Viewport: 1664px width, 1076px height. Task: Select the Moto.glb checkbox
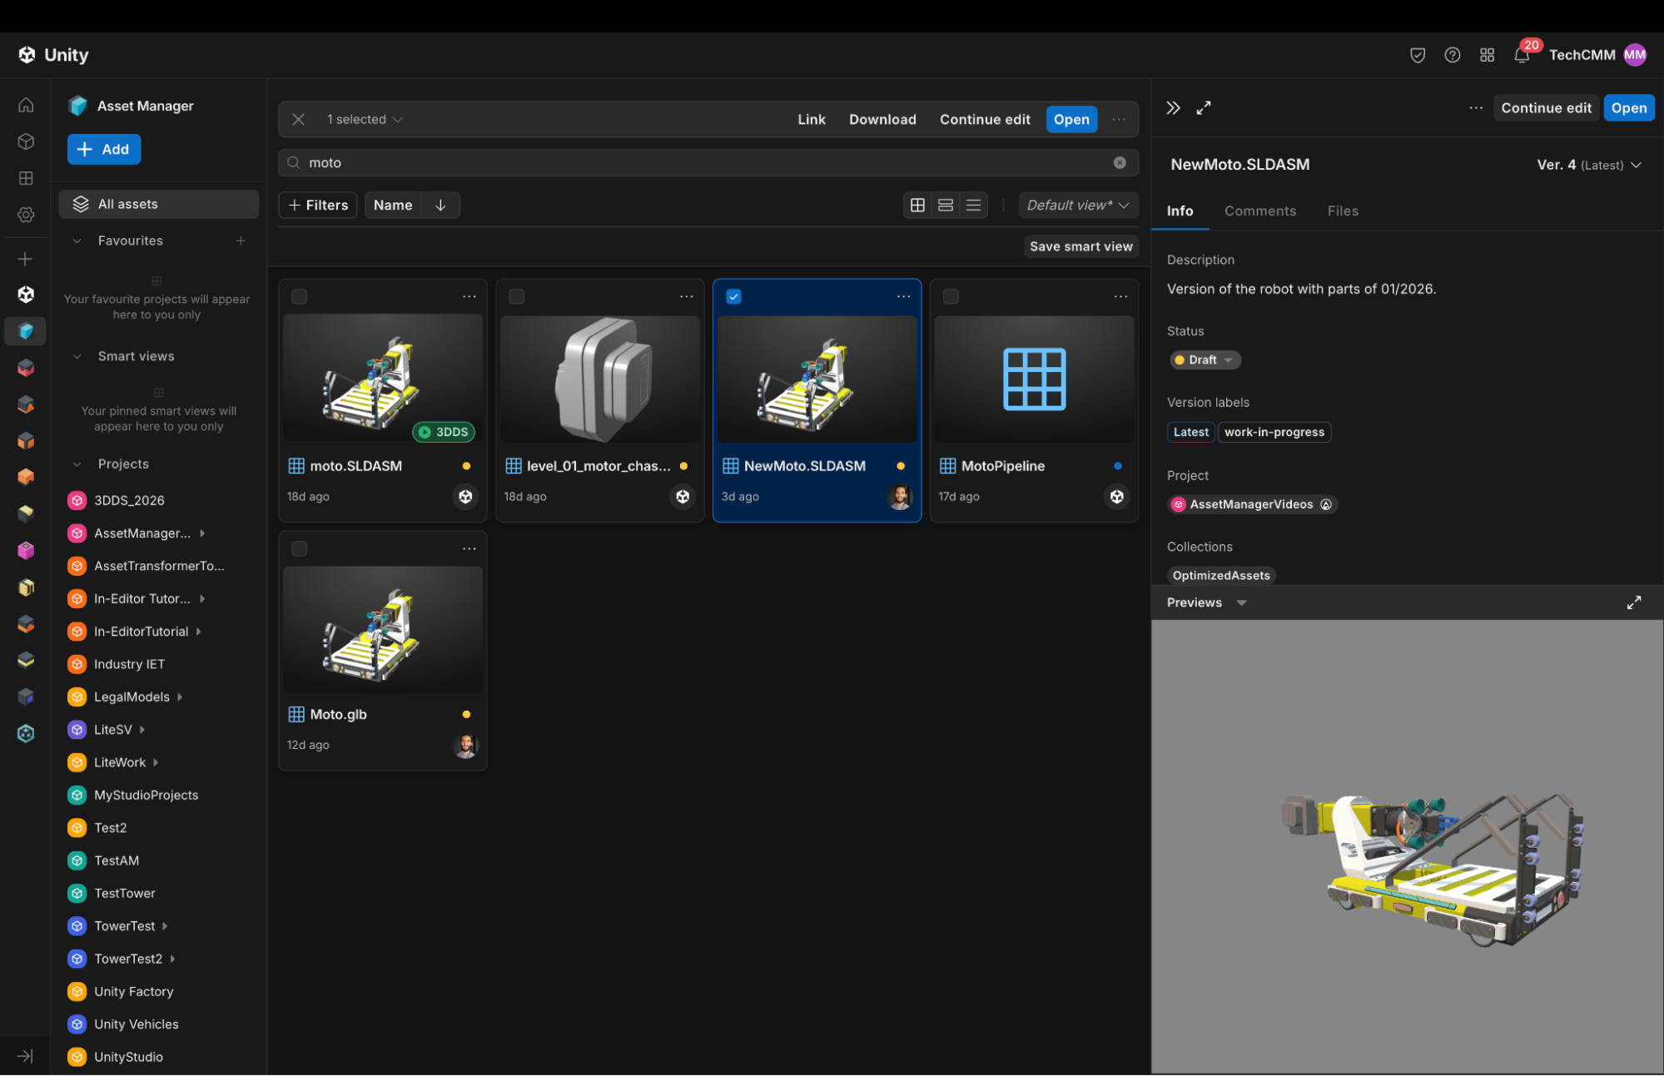tap(300, 549)
